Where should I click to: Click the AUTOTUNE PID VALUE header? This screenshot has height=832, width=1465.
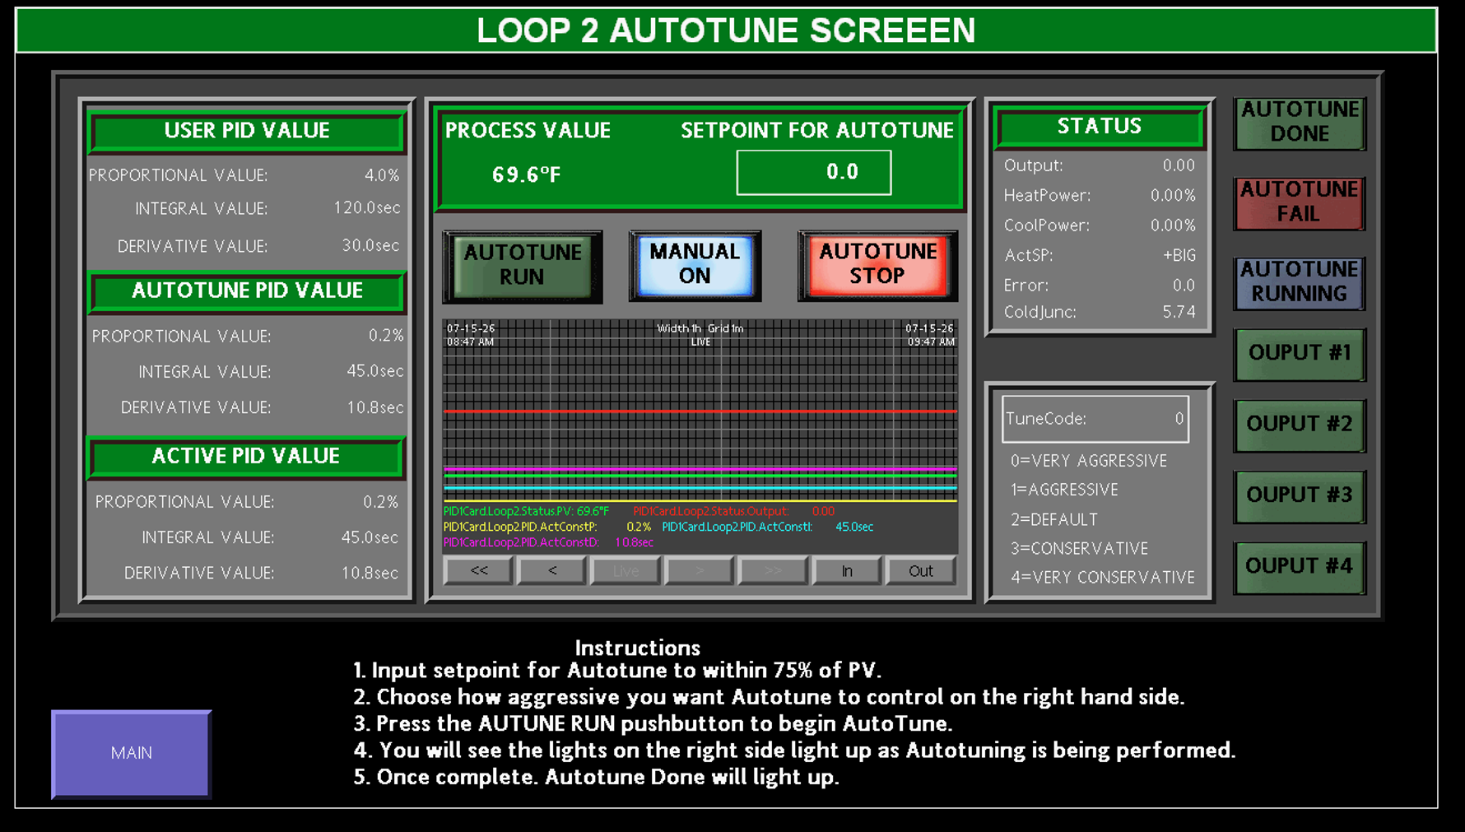(x=247, y=291)
